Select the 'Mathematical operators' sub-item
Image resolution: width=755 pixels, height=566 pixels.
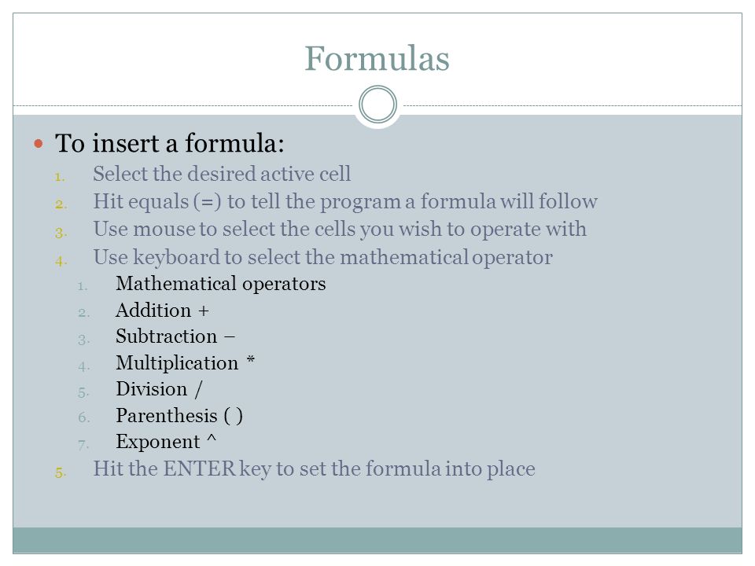pyautogui.click(x=220, y=284)
